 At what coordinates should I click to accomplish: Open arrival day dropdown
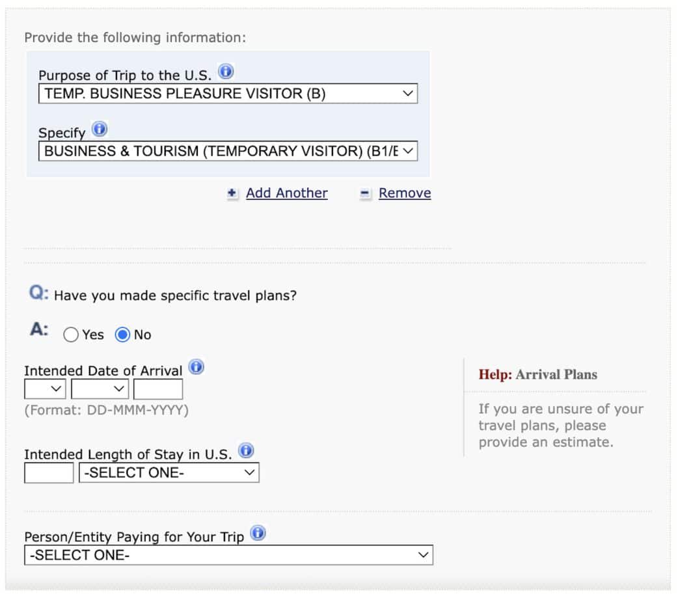[x=45, y=389]
